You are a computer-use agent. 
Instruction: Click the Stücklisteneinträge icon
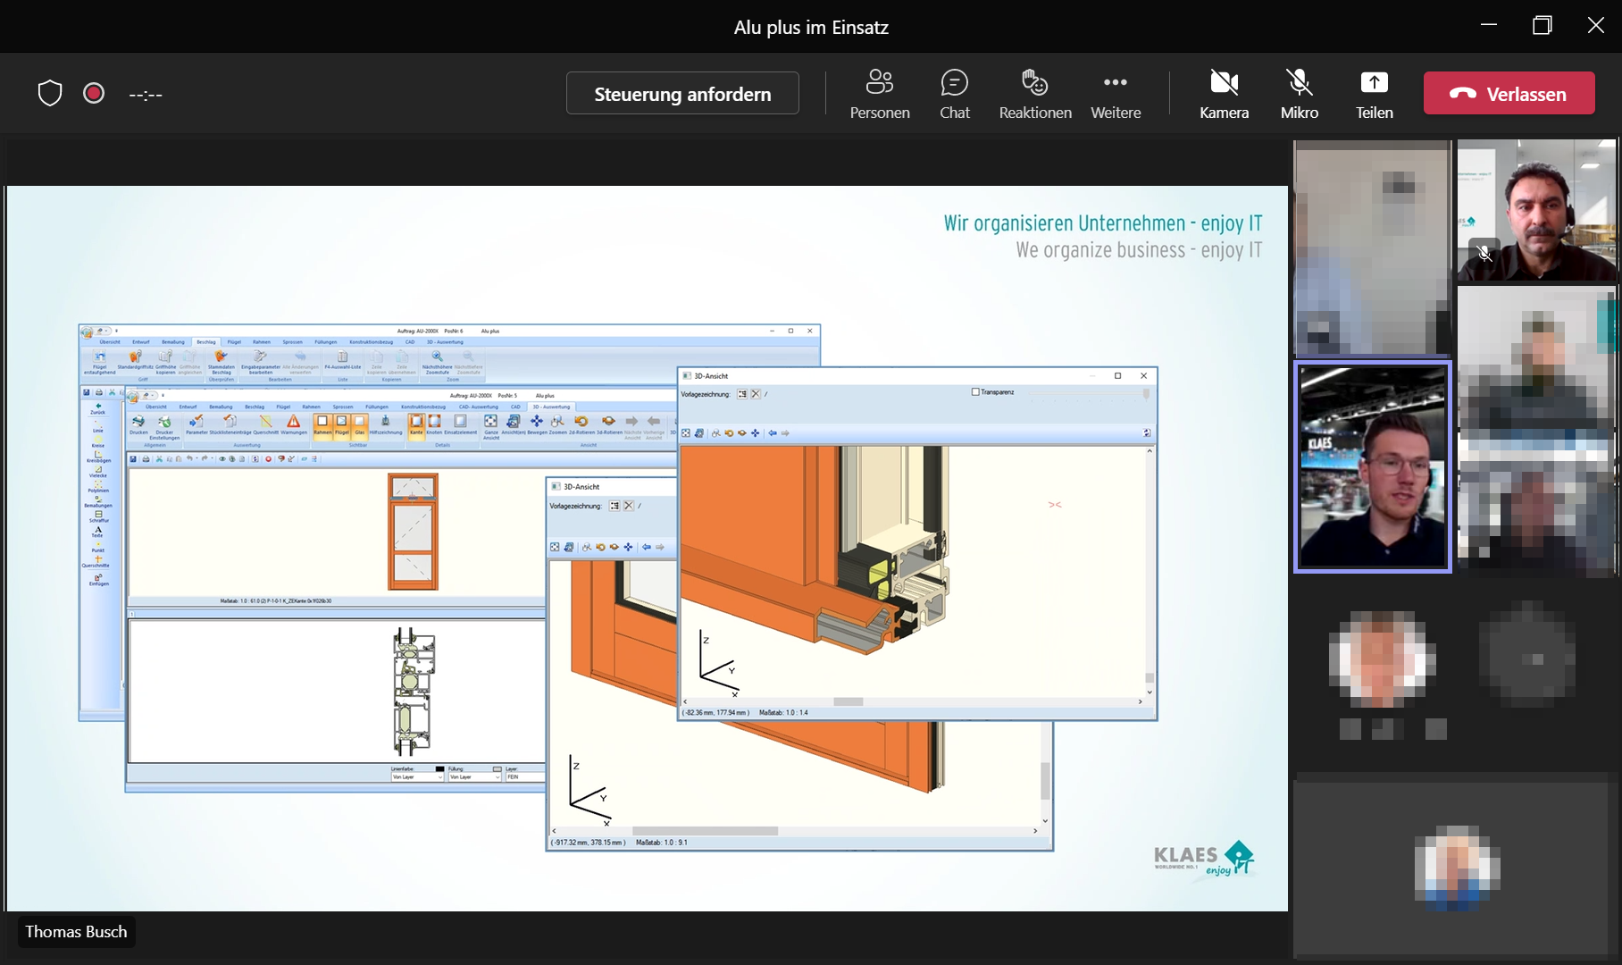tap(230, 424)
